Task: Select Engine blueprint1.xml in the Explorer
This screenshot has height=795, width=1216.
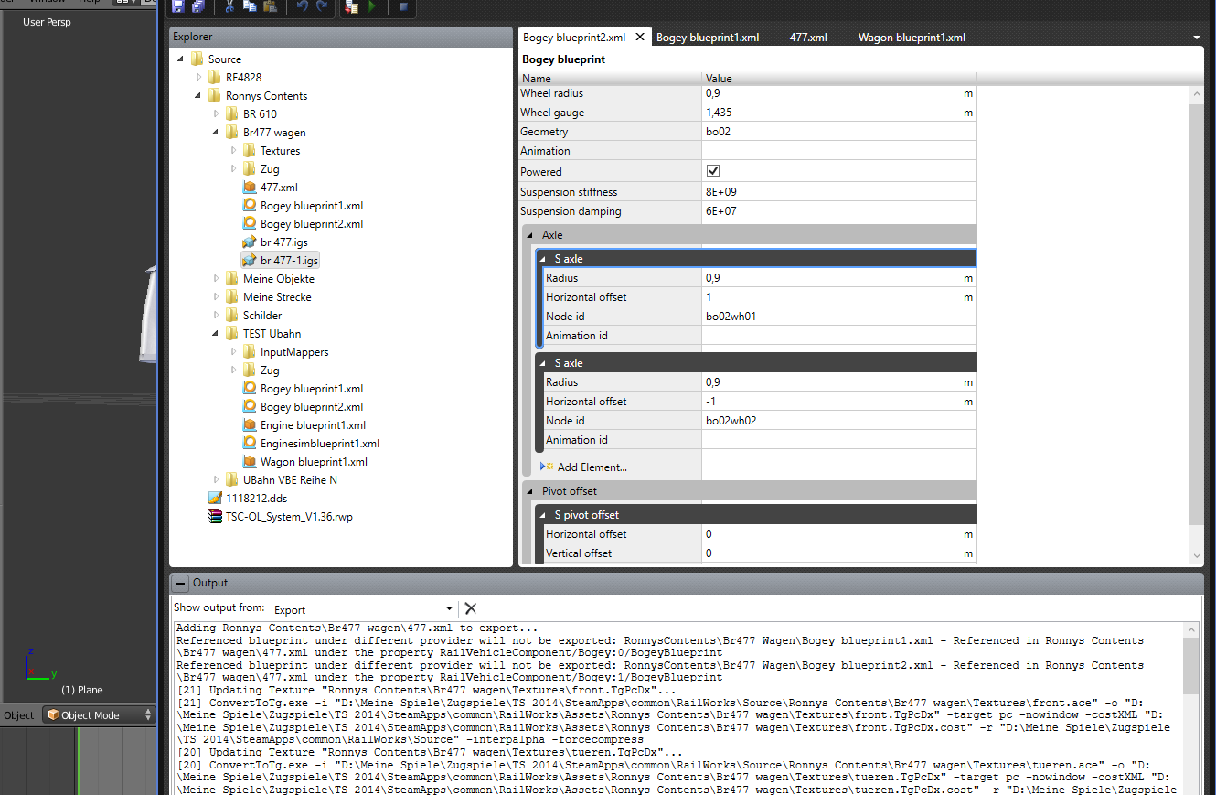Action: (313, 425)
